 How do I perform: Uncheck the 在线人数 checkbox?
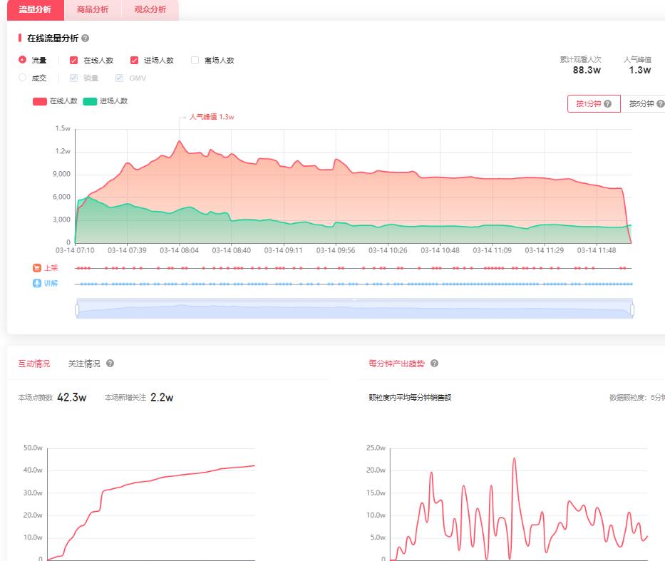[x=73, y=61]
